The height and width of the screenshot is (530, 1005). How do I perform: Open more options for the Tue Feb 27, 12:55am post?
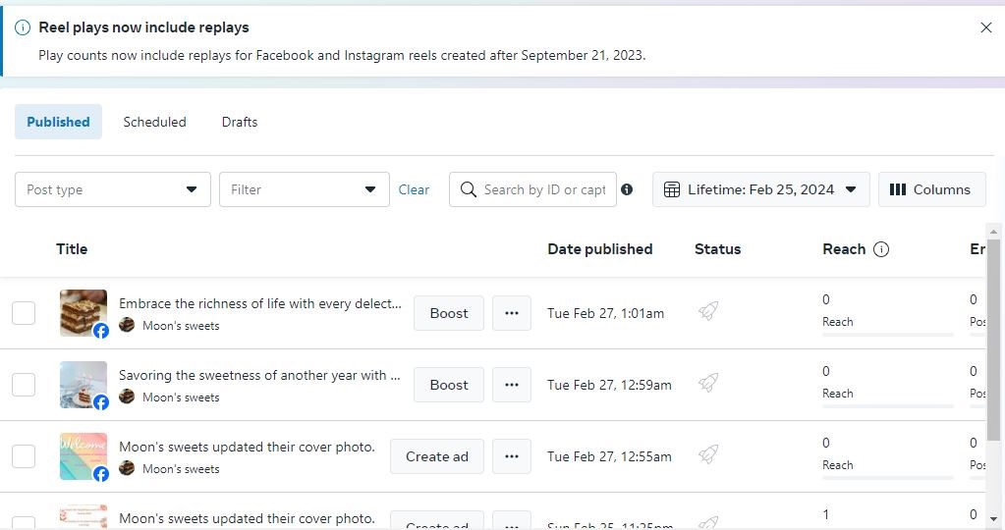tap(512, 456)
